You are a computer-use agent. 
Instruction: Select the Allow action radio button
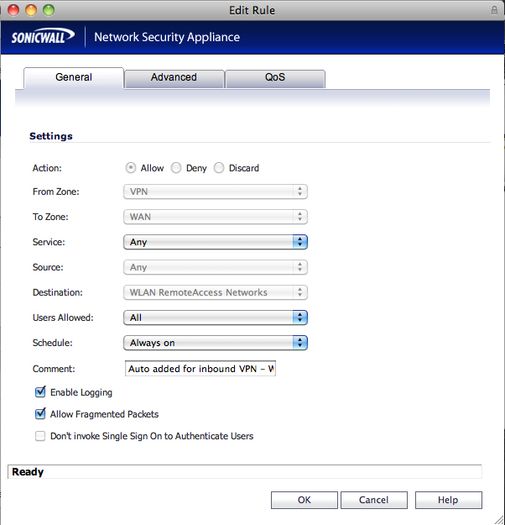pyautogui.click(x=131, y=168)
